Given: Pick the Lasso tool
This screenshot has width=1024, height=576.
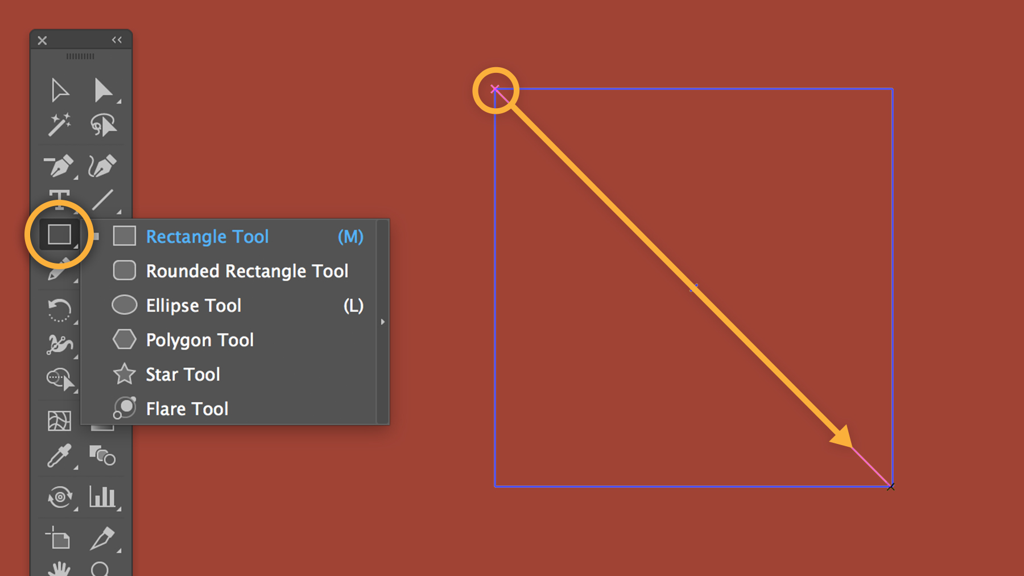Looking at the screenshot, I should (x=102, y=125).
